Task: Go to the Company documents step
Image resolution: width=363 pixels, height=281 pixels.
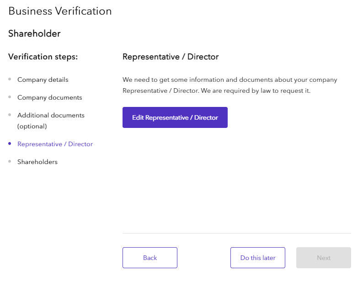Action: (49, 97)
